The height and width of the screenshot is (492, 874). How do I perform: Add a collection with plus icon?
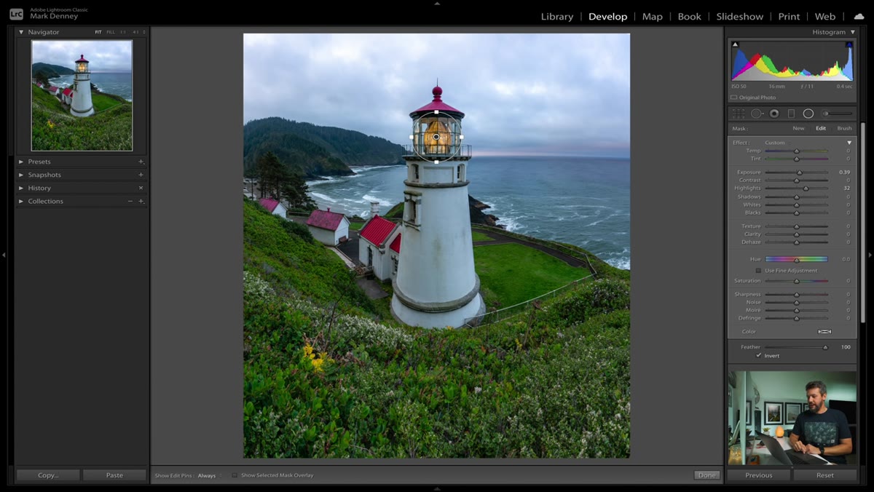[x=141, y=201]
